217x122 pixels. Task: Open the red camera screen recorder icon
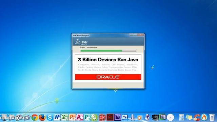(x=102, y=118)
